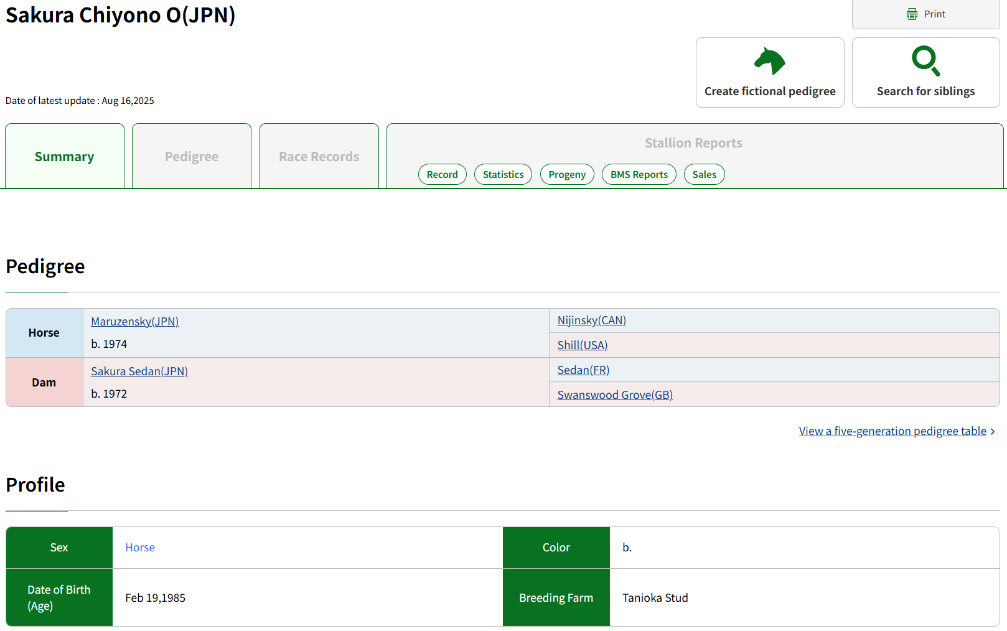Open the Create fictional pedigree button
Image resolution: width=1007 pixels, height=631 pixels.
(x=770, y=72)
